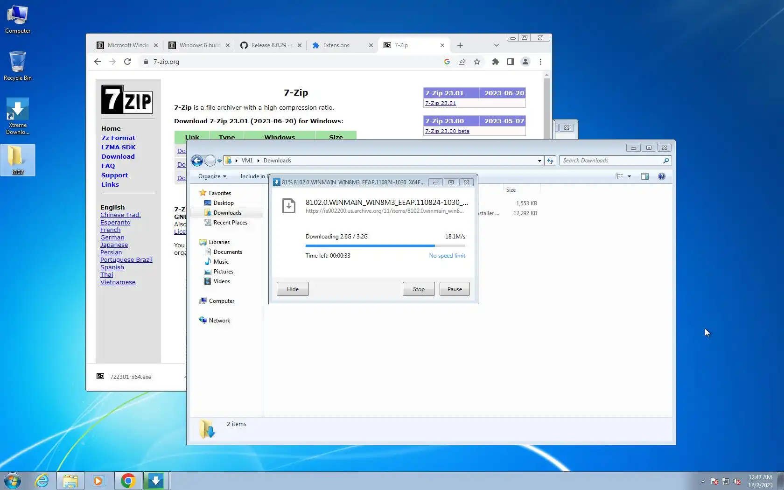Bookmark this page with star icon
The image size is (784, 490).
(477, 62)
